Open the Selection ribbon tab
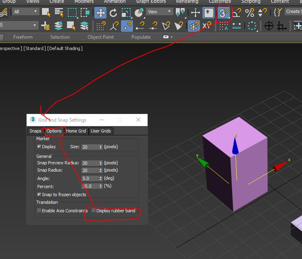This screenshot has height=259, width=302. pyautogui.click(x=60, y=37)
